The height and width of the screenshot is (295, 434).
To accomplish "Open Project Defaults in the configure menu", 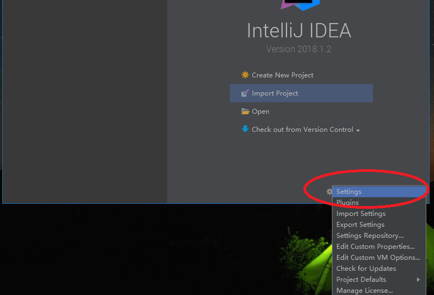I will (379, 280).
